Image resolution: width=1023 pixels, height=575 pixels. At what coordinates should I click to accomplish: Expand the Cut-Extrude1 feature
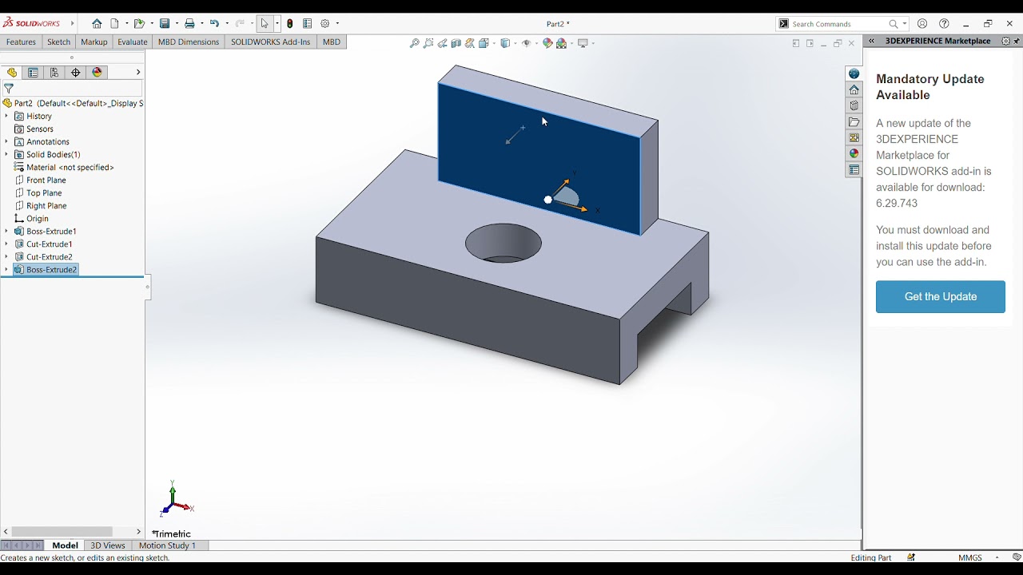[6, 244]
